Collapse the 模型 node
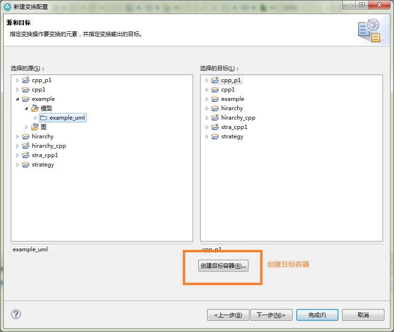405x332 pixels. pyautogui.click(x=26, y=108)
